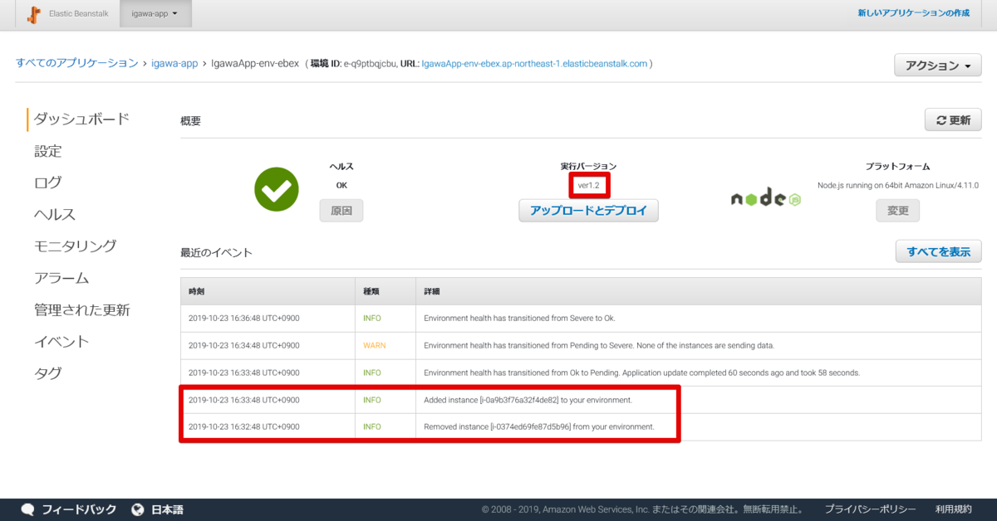This screenshot has height=521, width=997.
Task: Click the 原因 button under health
Action: click(341, 211)
